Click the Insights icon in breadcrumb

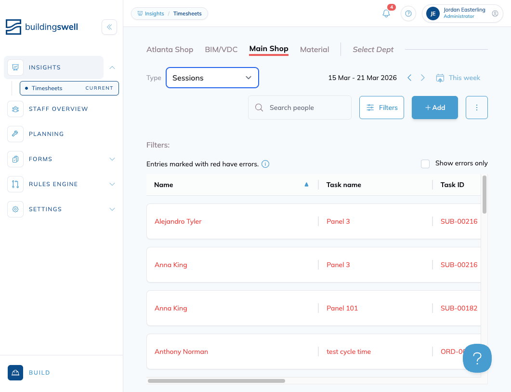140,14
